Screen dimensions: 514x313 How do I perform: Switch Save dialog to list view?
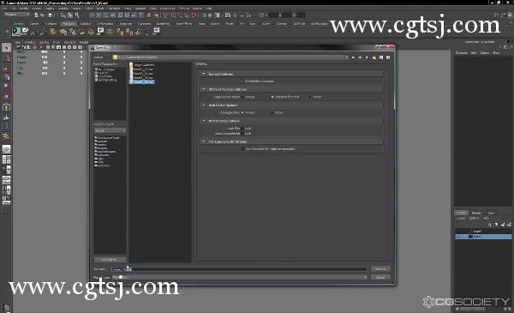tap(381, 57)
